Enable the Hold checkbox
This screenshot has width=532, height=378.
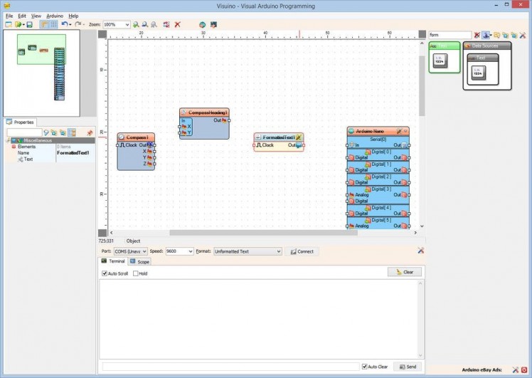136,273
